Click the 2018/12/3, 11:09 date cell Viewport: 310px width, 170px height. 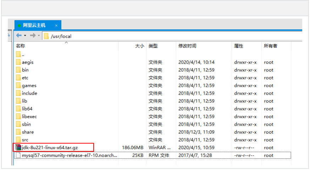pos(196,132)
